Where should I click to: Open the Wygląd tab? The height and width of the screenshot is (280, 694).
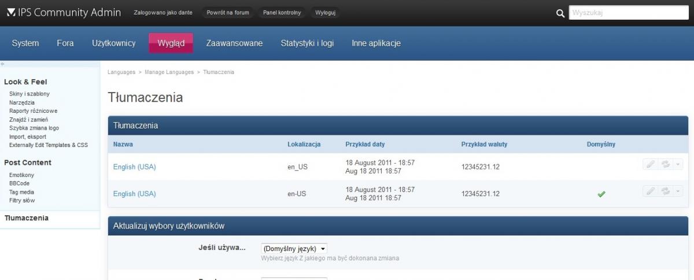171,43
